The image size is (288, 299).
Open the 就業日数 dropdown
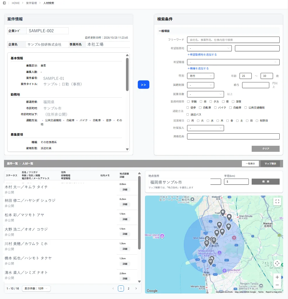(x=205, y=94)
